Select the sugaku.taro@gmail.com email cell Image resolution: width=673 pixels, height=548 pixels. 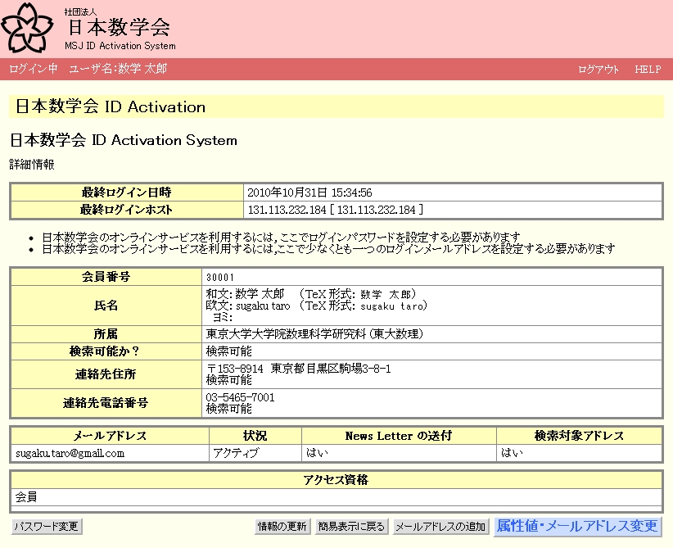[x=70, y=453]
